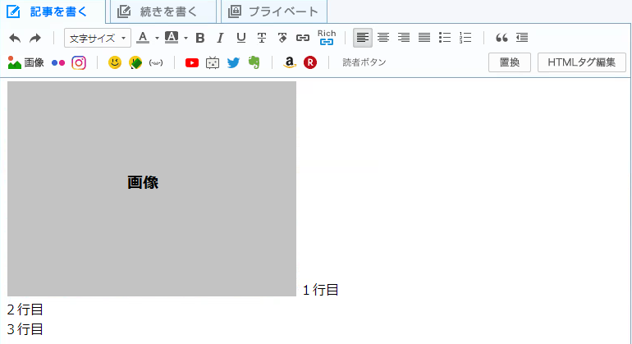Toggle italic formatting

[220, 38]
